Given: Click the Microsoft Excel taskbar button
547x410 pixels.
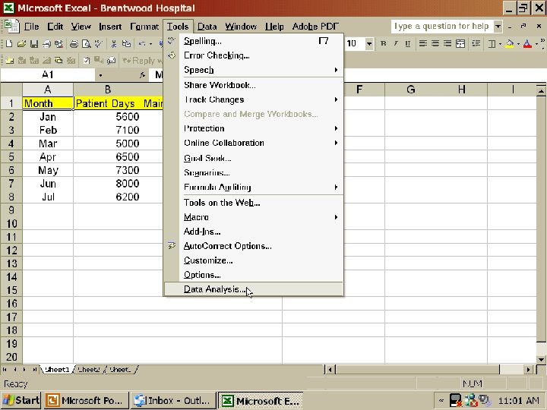Looking at the screenshot, I should (x=261, y=401).
